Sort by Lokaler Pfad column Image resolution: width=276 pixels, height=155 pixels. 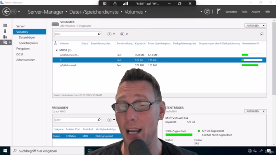tap(73, 129)
